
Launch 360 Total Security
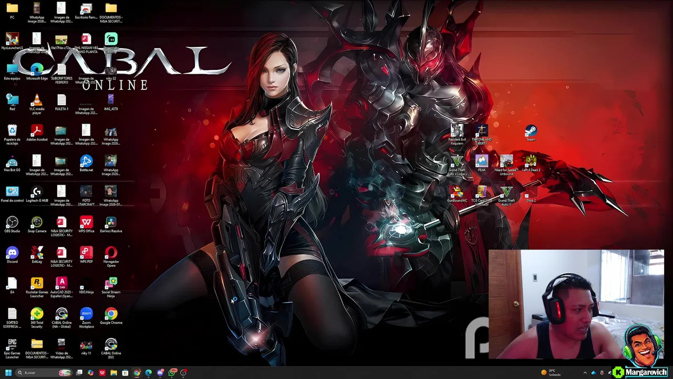click(37, 318)
